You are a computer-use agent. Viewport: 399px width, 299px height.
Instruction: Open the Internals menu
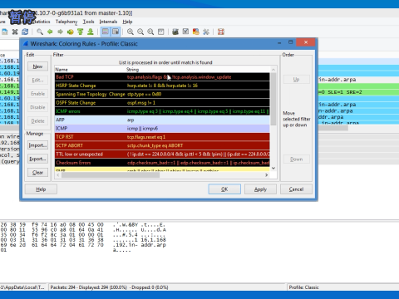pos(108,22)
